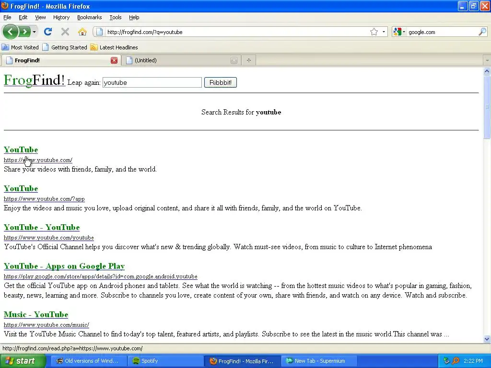This screenshot has width=491, height=368.
Task: Open the youtube.com/?app URL link
Action: coord(44,199)
